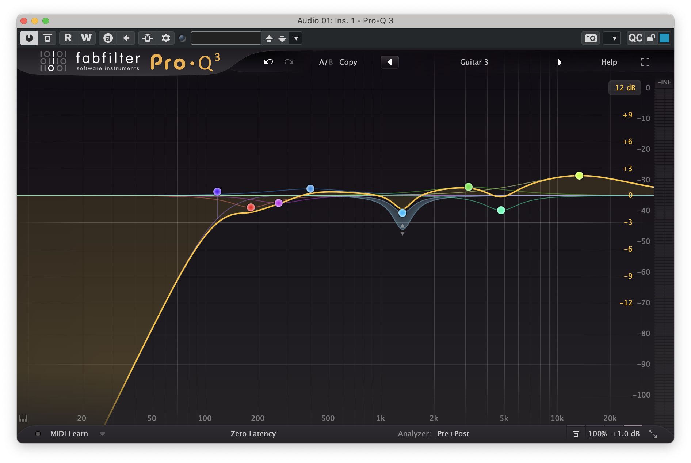The image size is (691, 463).
Task: Enable Write automation with the W icon
Action: pyautogui.click(x=86, y=38)
